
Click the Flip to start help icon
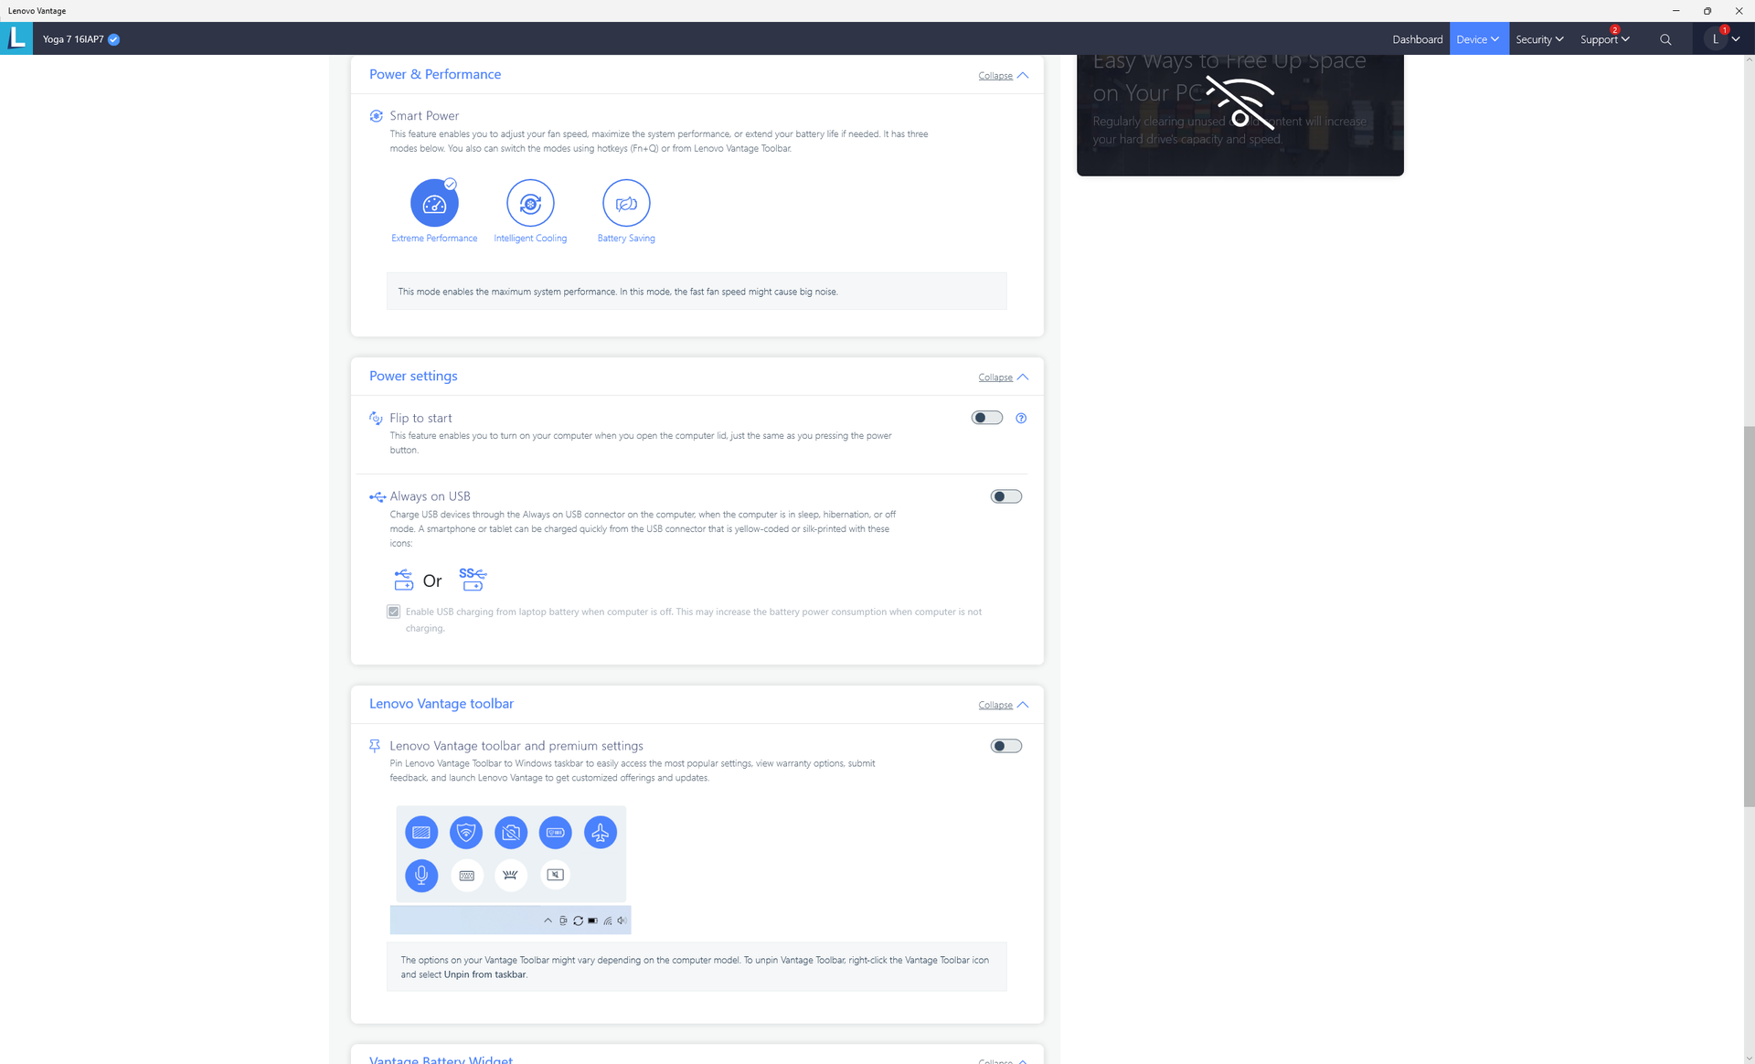1021,419
